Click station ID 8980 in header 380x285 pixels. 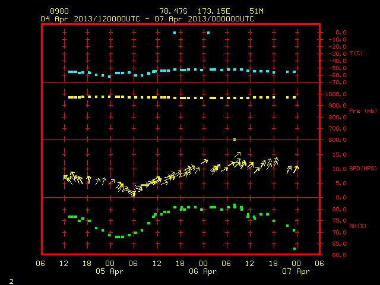point(59,11)
